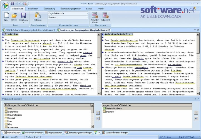Viewport: 201px width, 139px height.
Task: Open the document tab list dropdown arrow
Action: (x=195, y=30)
